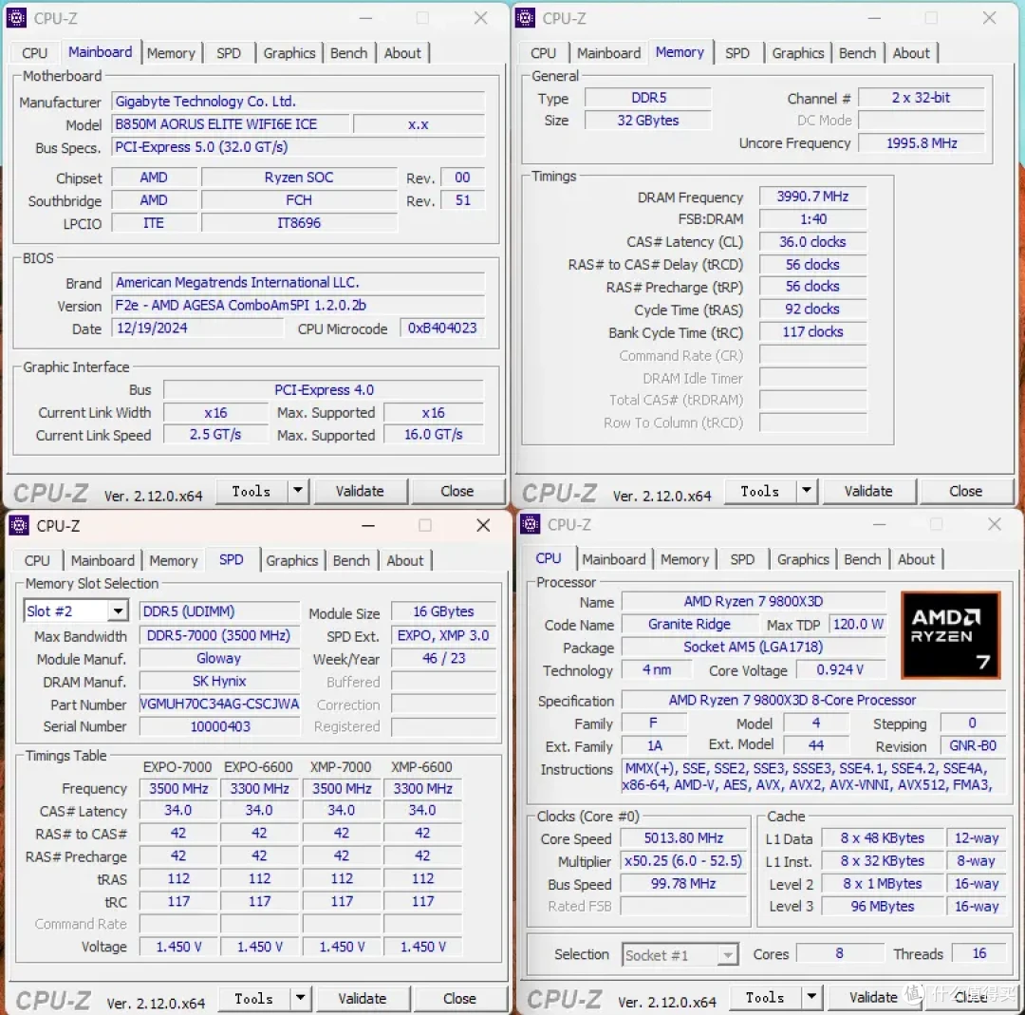Click the CAS# Latency 36.0 clocks value
Image resolution: width=1025 pixels, height=1015 pixels.
point(812,241)
